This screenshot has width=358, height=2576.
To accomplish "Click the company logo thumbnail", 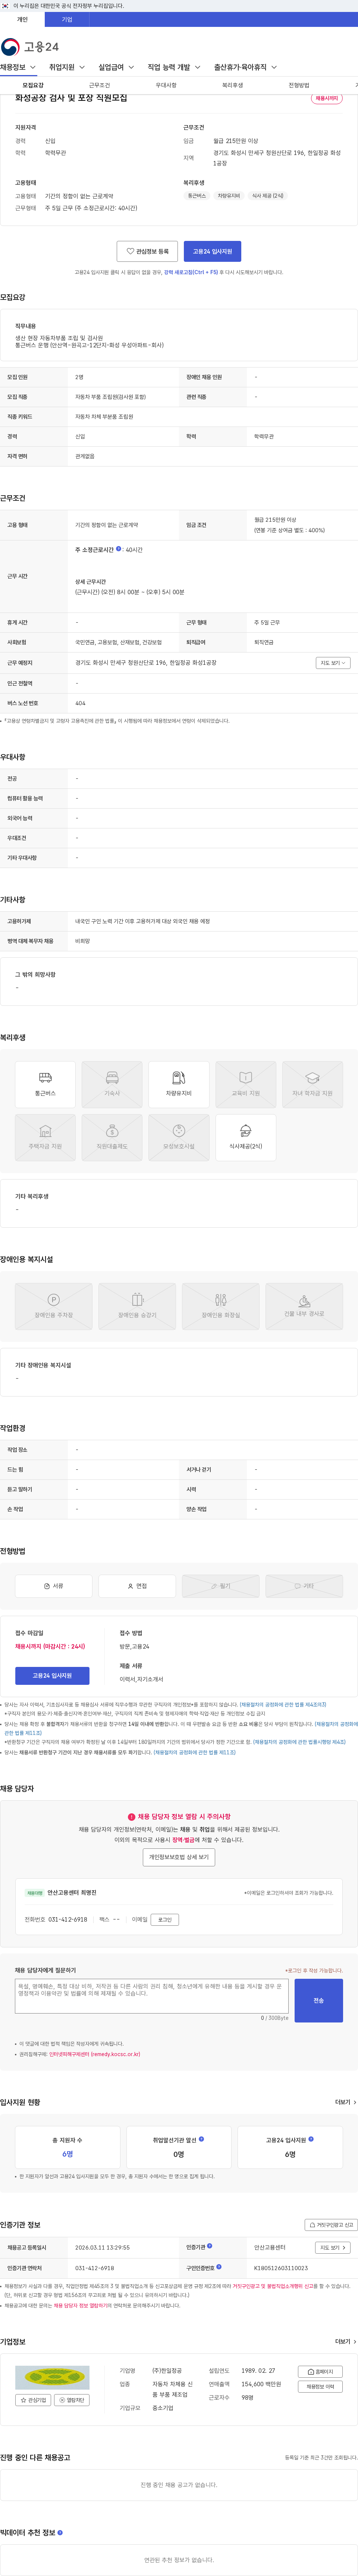I will pyautogui.click(x=52, y=2377).
